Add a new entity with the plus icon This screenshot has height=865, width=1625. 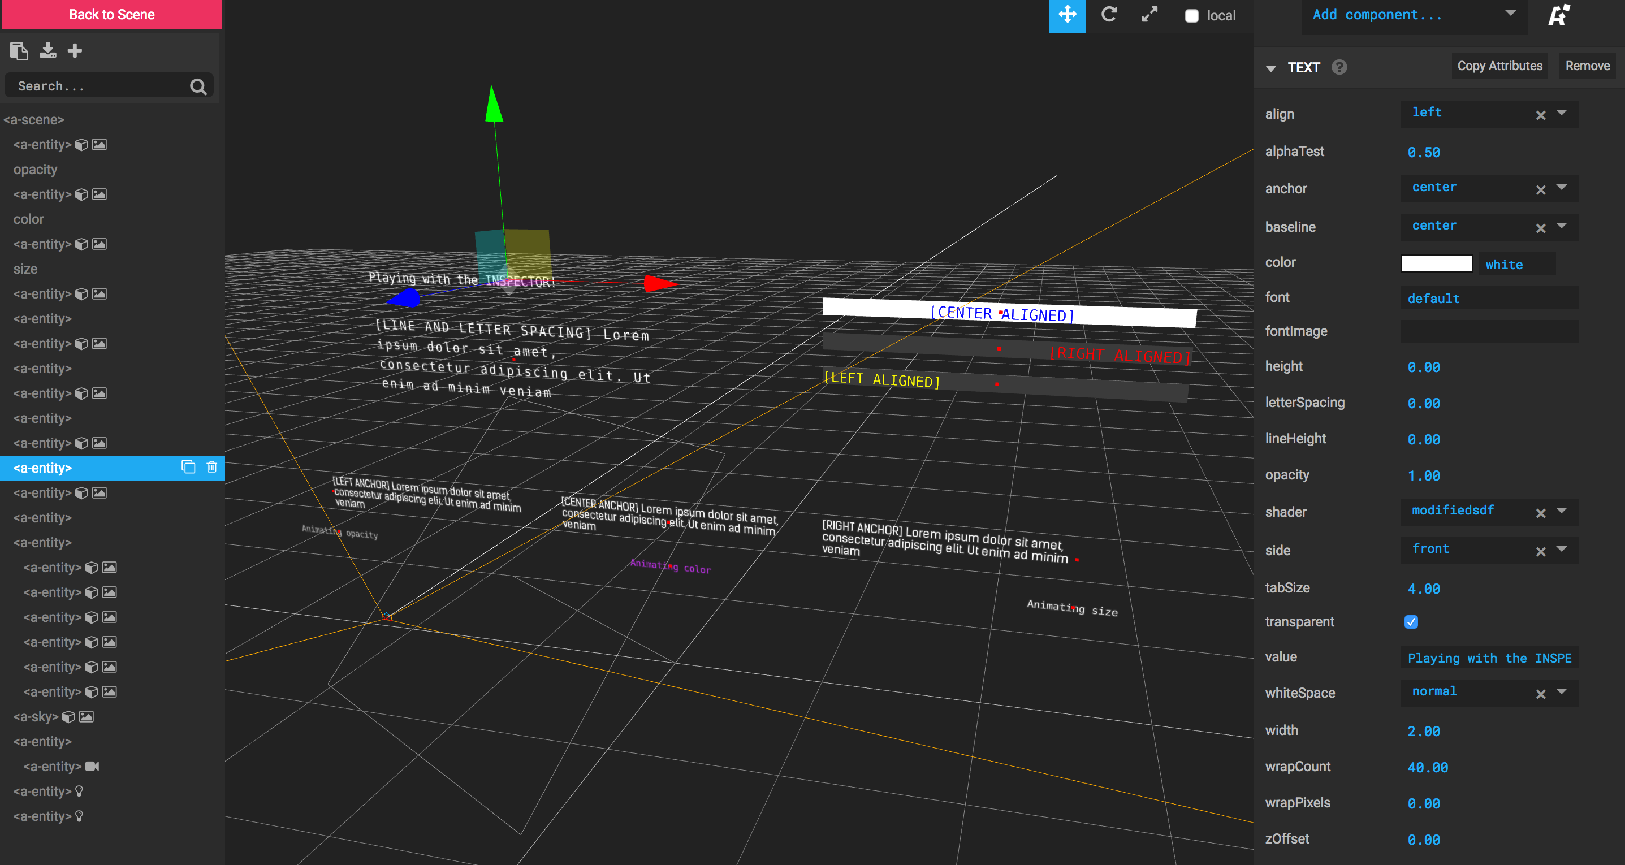pyautogui.click(x=75, y=50)
